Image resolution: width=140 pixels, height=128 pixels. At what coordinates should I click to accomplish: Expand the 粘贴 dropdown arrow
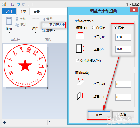pyautogui.click(x=9, y=33)
